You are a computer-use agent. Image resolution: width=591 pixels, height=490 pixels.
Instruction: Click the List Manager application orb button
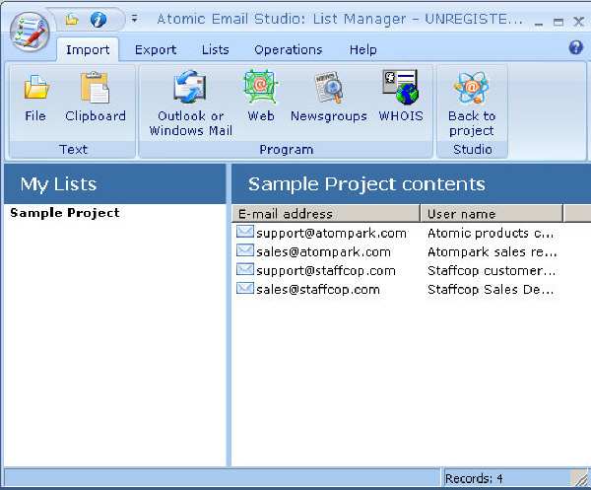[30, 32]
